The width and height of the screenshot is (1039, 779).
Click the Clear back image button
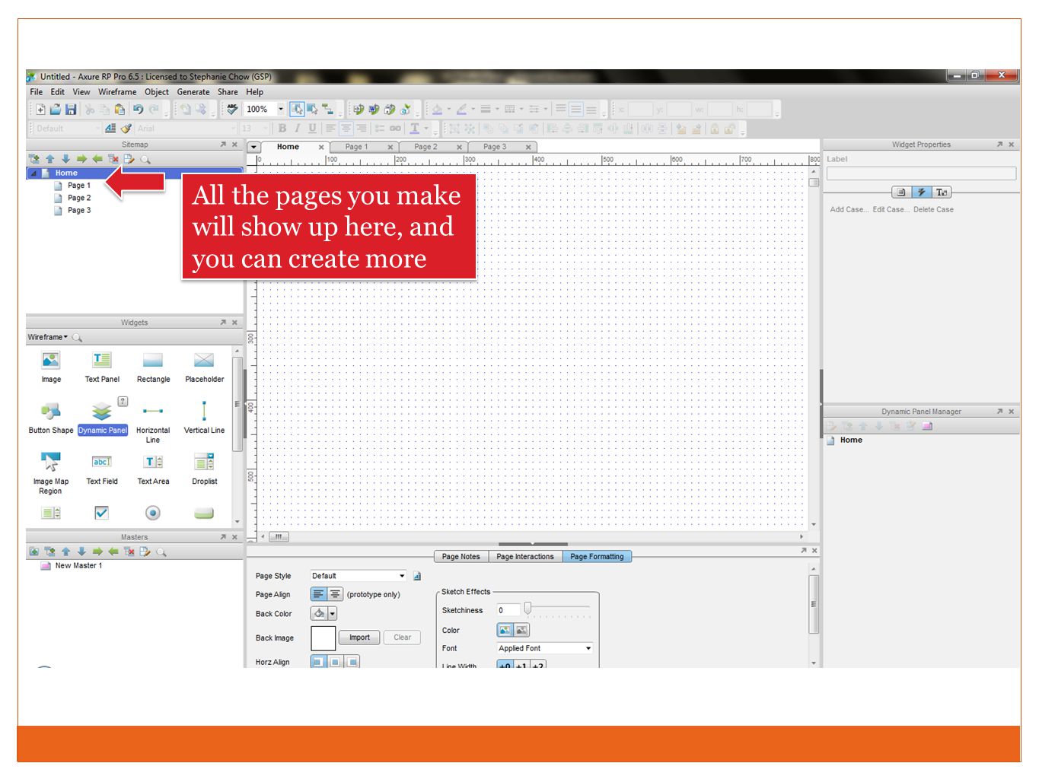pos(403,638)
